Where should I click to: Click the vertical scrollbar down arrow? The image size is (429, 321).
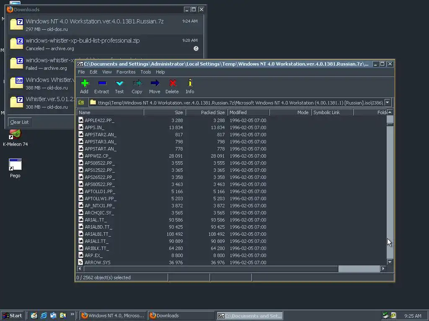390,262
